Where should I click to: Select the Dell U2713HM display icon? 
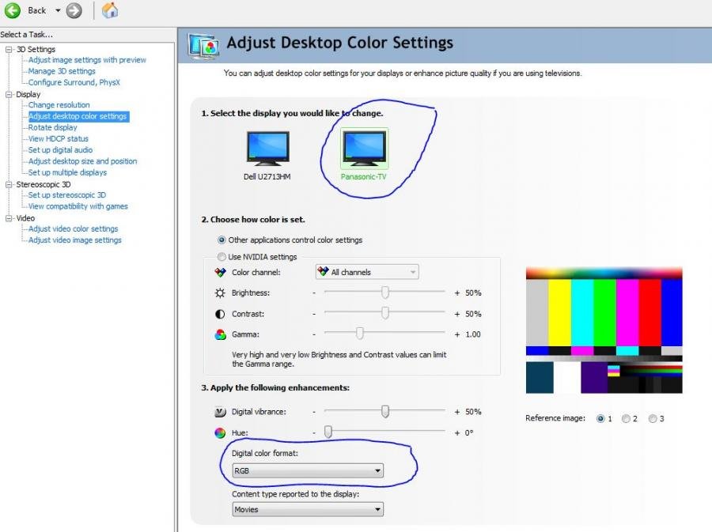click(x=268, y=149)
